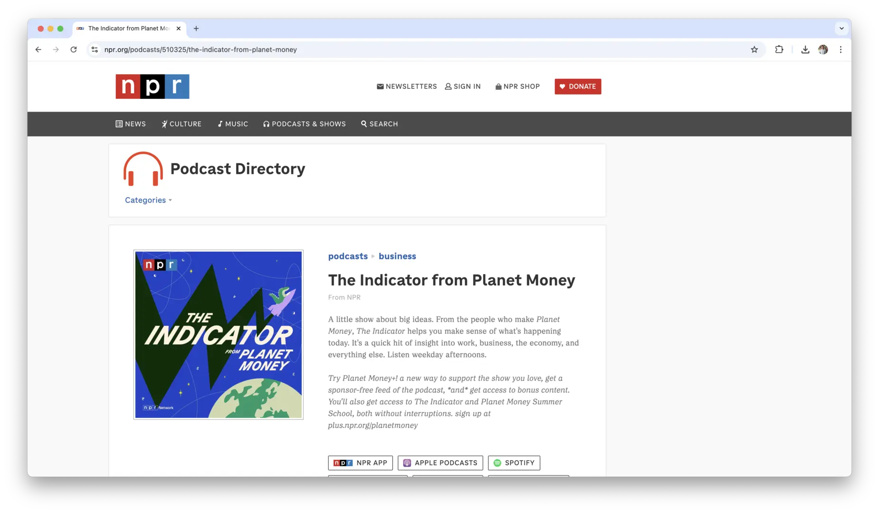Expand the Categories dropdown

[148, 200]
